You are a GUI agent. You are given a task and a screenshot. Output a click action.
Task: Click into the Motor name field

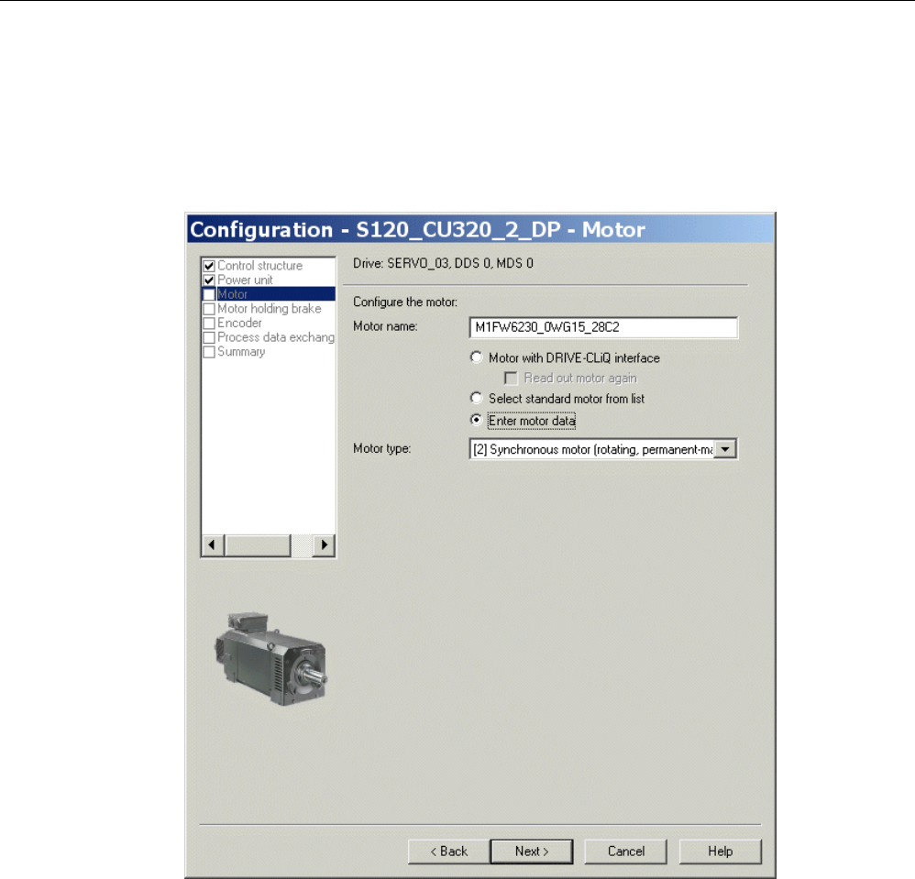603,327
